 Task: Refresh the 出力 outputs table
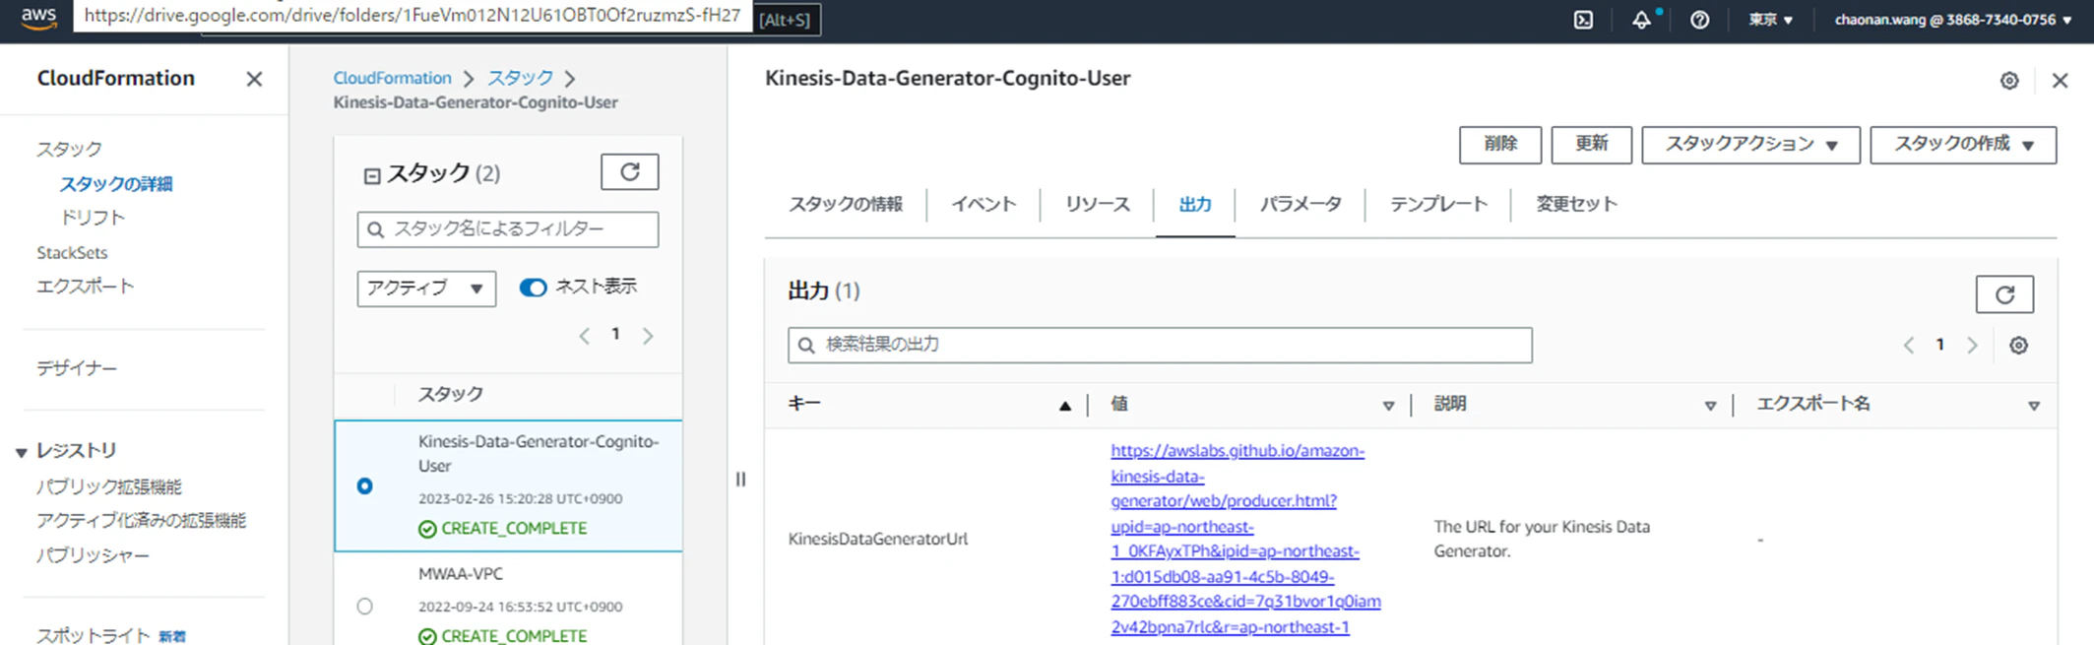click(x=2004, y=294)
